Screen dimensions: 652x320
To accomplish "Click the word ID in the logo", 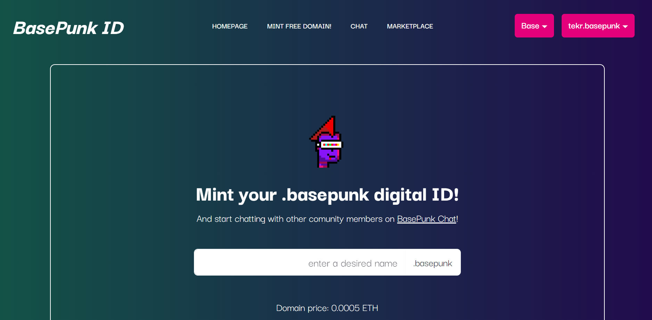I will 113,28.
